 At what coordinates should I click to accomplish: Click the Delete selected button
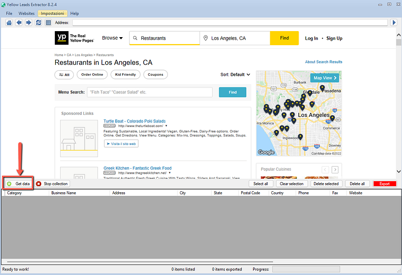[x=326, y=184]
